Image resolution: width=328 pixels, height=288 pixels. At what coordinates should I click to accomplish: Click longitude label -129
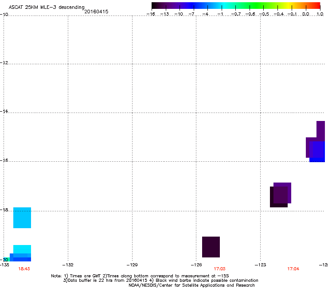coord(132,265)
